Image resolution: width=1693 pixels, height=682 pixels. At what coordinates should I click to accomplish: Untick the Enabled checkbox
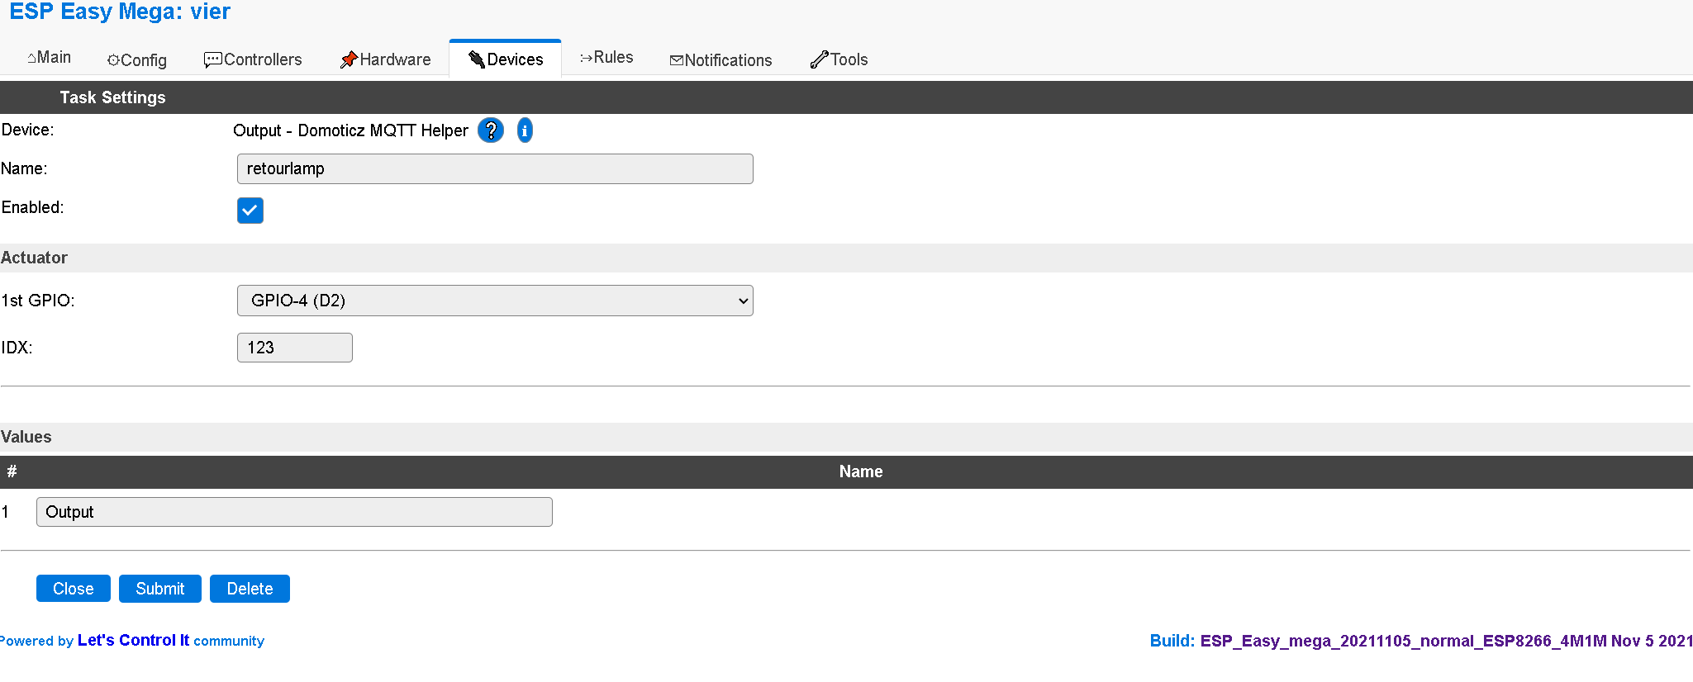(250, 211)
